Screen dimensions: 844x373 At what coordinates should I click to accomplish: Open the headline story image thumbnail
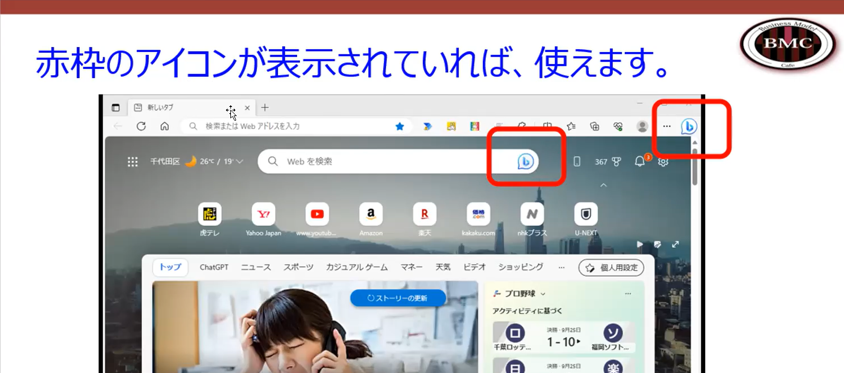point(315,327)
